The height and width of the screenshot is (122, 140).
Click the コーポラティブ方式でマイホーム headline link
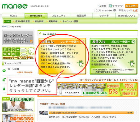(108, 80)
